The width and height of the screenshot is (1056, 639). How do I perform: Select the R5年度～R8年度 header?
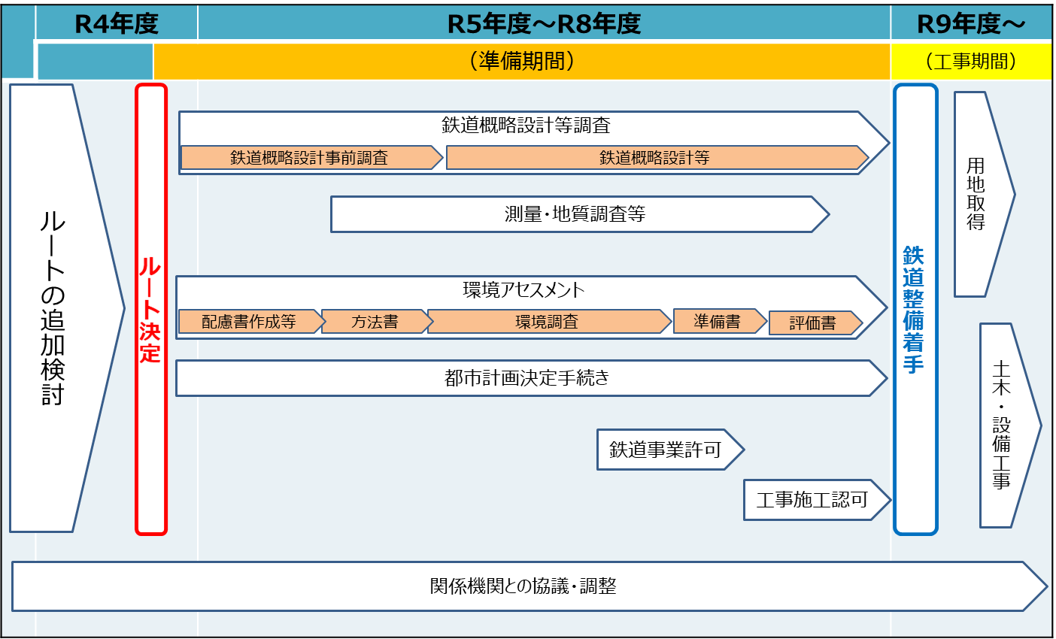[x=544, y=23]
